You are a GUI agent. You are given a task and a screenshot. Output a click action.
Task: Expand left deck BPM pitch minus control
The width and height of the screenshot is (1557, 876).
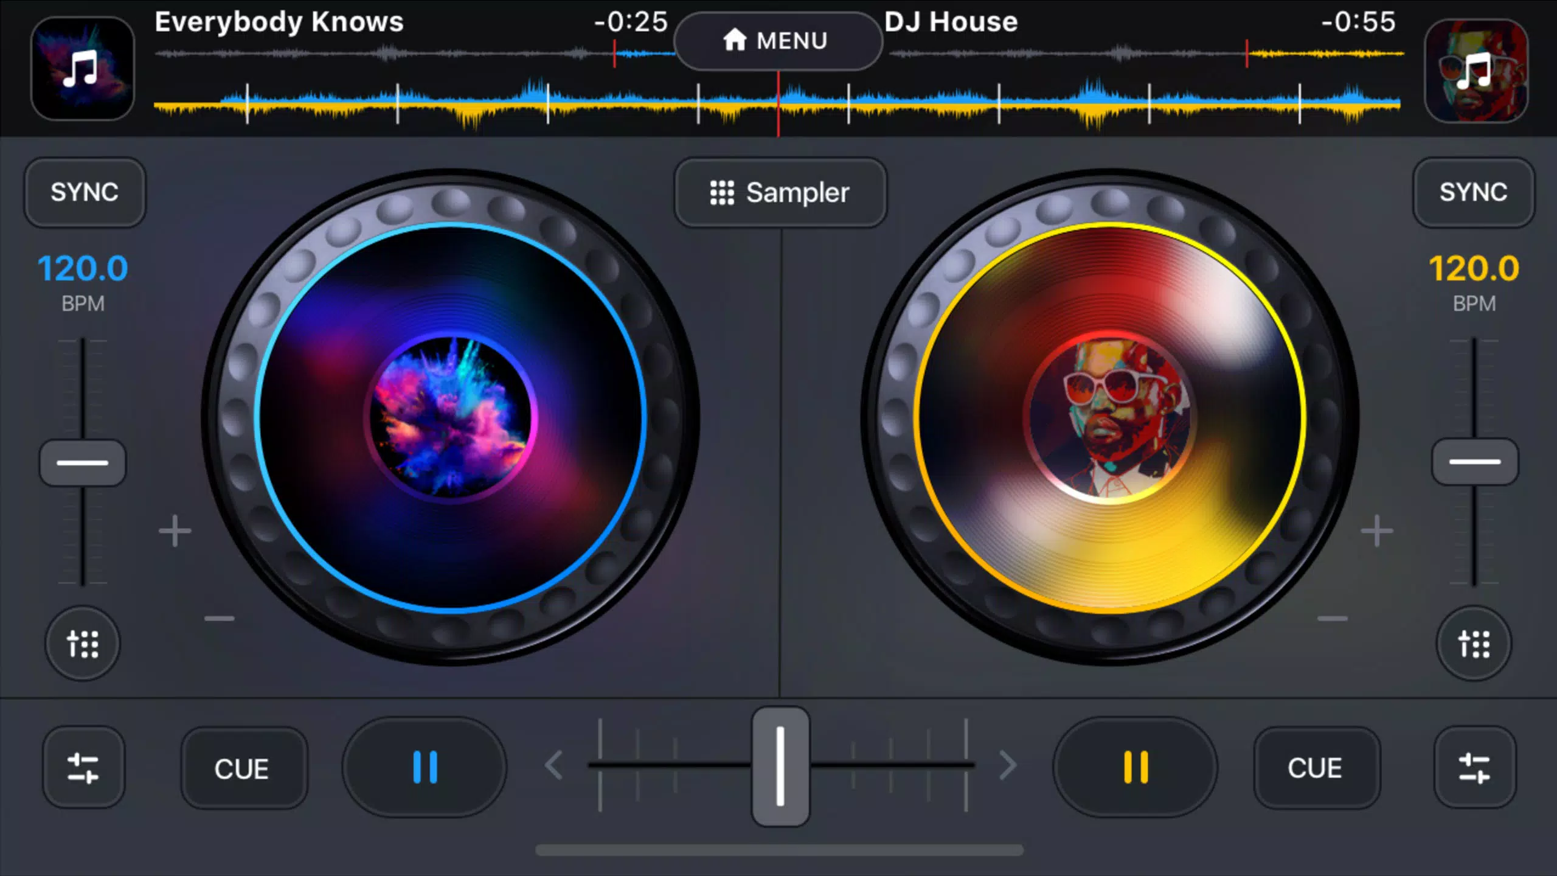tap(220, 619)
